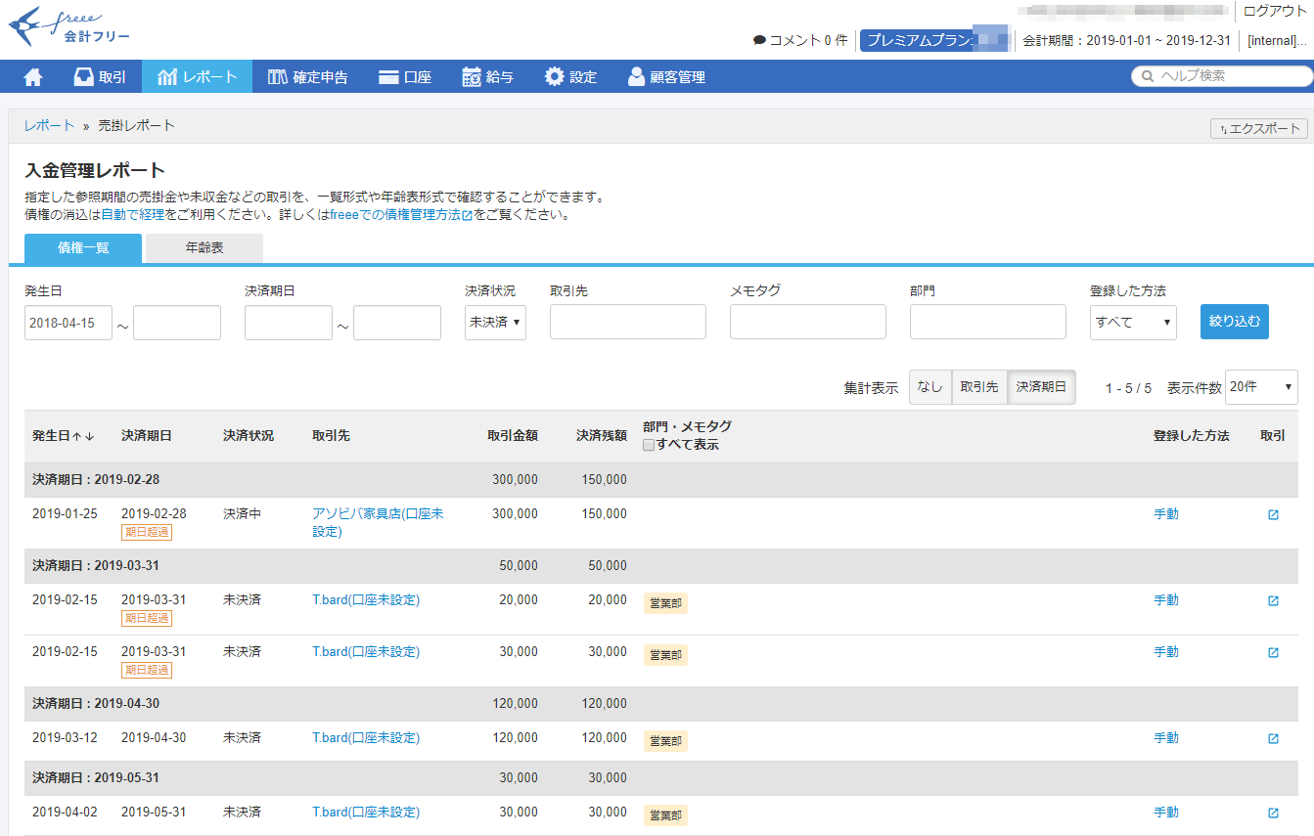This screenshot has height=836, width=1314.
Task: Open the 取引 menu in navigation bar
Action: point(100,76)
